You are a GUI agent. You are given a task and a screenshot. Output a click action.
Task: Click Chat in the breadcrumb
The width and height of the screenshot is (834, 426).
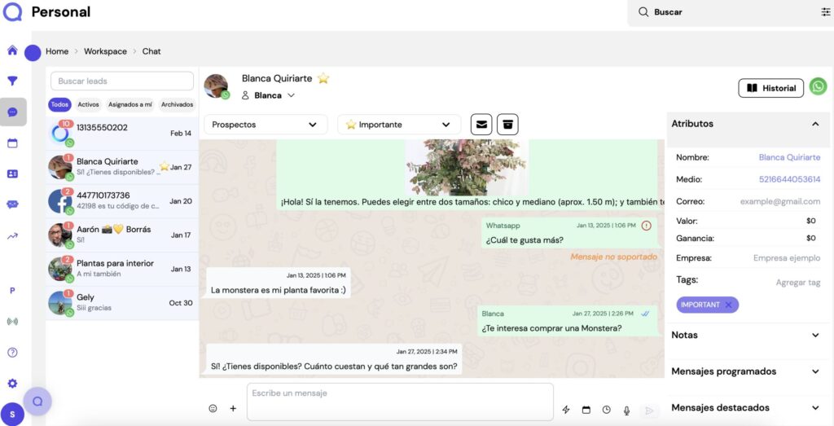151,51
